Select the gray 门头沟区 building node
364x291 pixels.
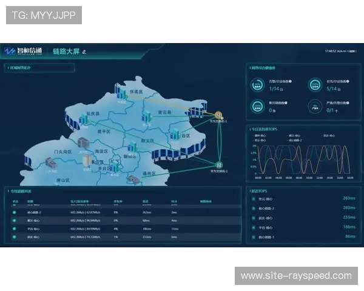coord(51,162)
